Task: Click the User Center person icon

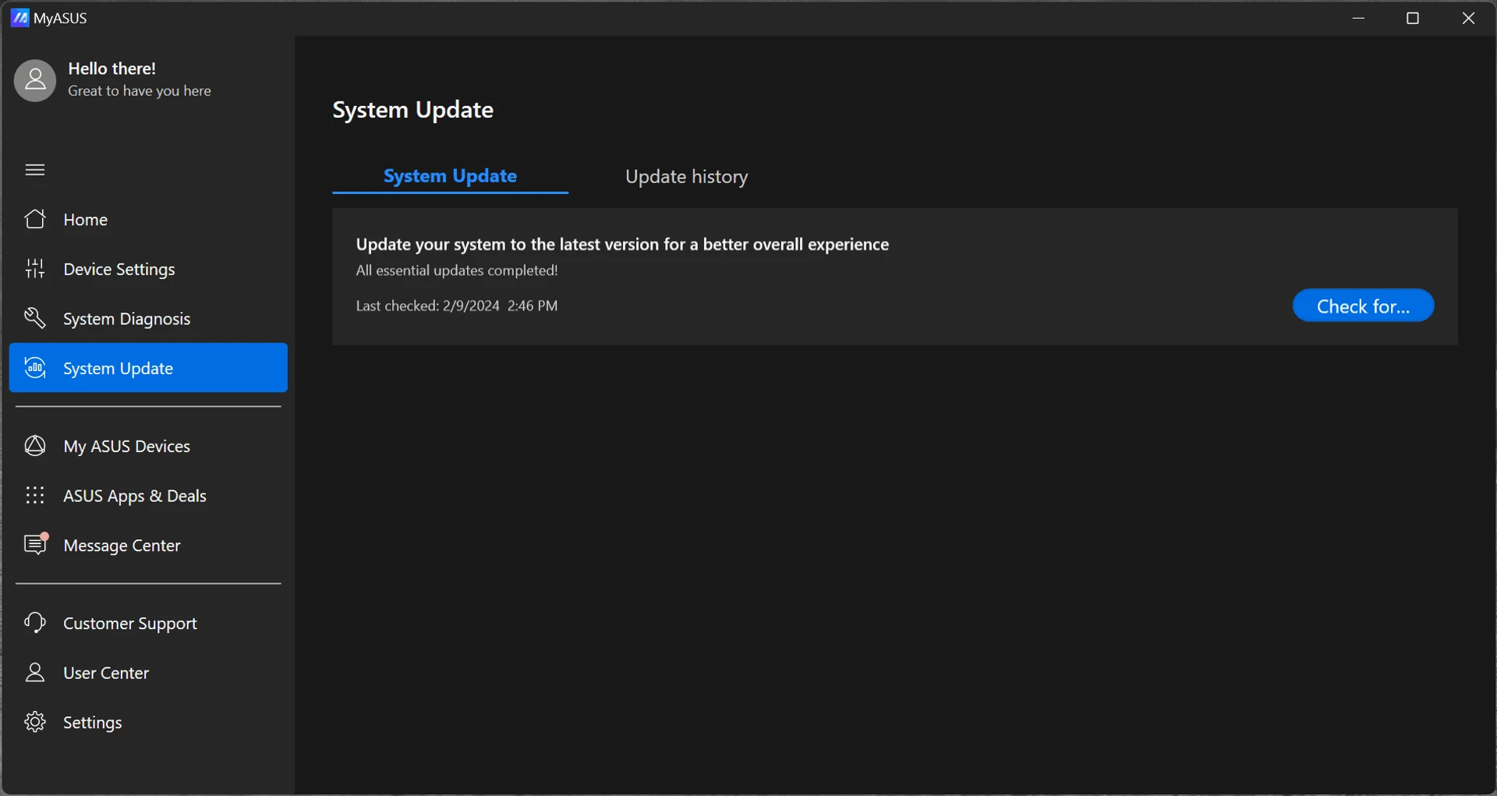Action: 35,672
